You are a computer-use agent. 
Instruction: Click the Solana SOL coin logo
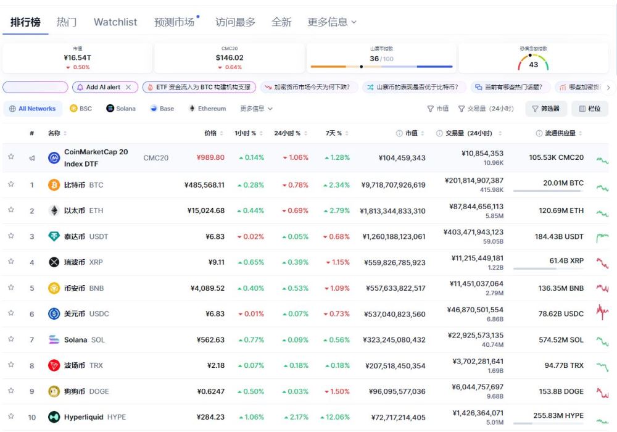pyautogui.click(x=54, y=339)
